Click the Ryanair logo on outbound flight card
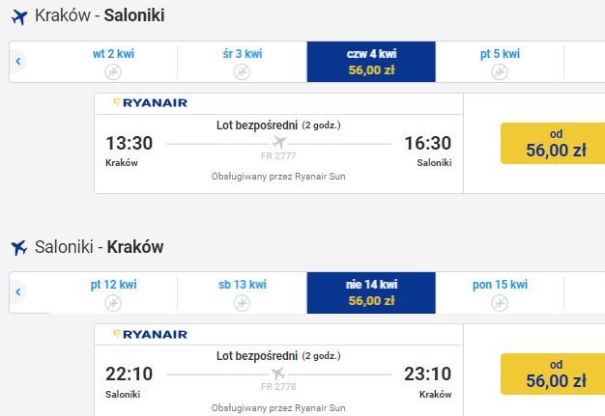 click(150, 103)
